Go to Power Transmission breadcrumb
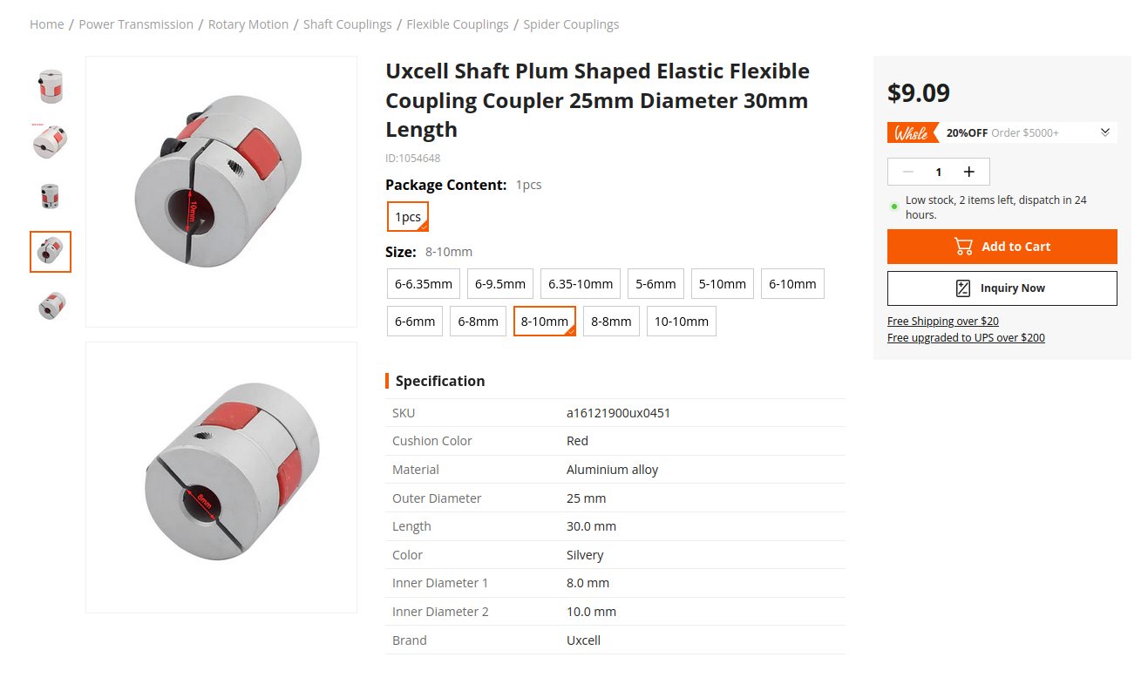The width and height of the screenshot is (1148, 691). click(136, 24)
